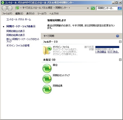Click 同期センター breadcrumb segment
Image resolution: width=123 pixels, height=120 pixels.
coord(61,8)
